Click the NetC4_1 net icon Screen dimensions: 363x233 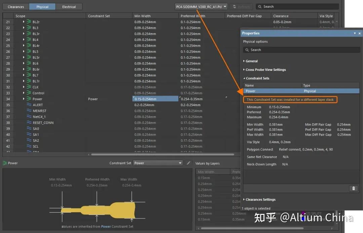tap(29, 117)
